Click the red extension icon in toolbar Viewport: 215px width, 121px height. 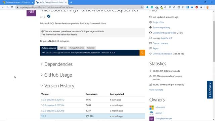click(197, 7)
